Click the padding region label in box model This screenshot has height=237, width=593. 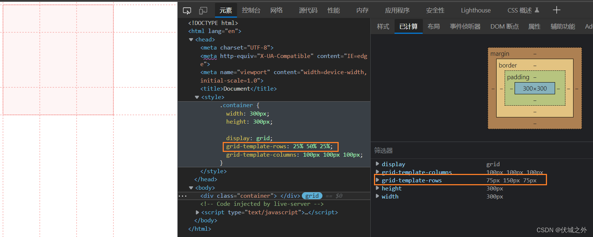[x=518, y=77]
